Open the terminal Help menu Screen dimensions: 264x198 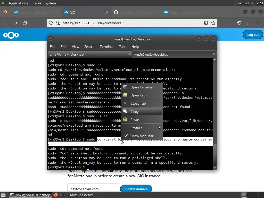coord(135,47)
